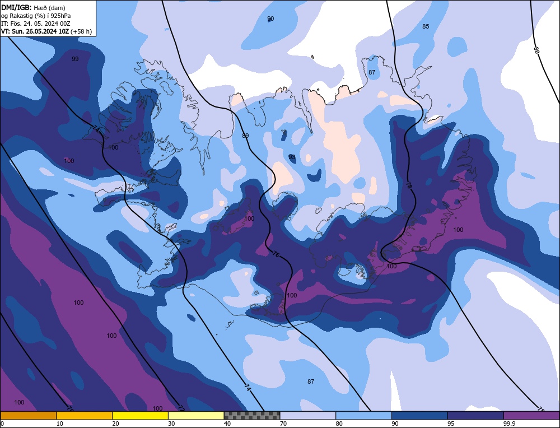Click the "20" tick label in the legend

click(x=116, y=424)
